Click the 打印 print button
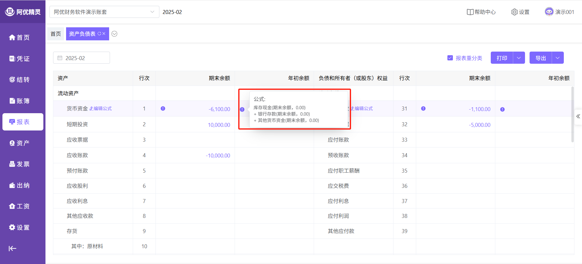The height and width of the screenshot is (264, 582). [502, 58]
